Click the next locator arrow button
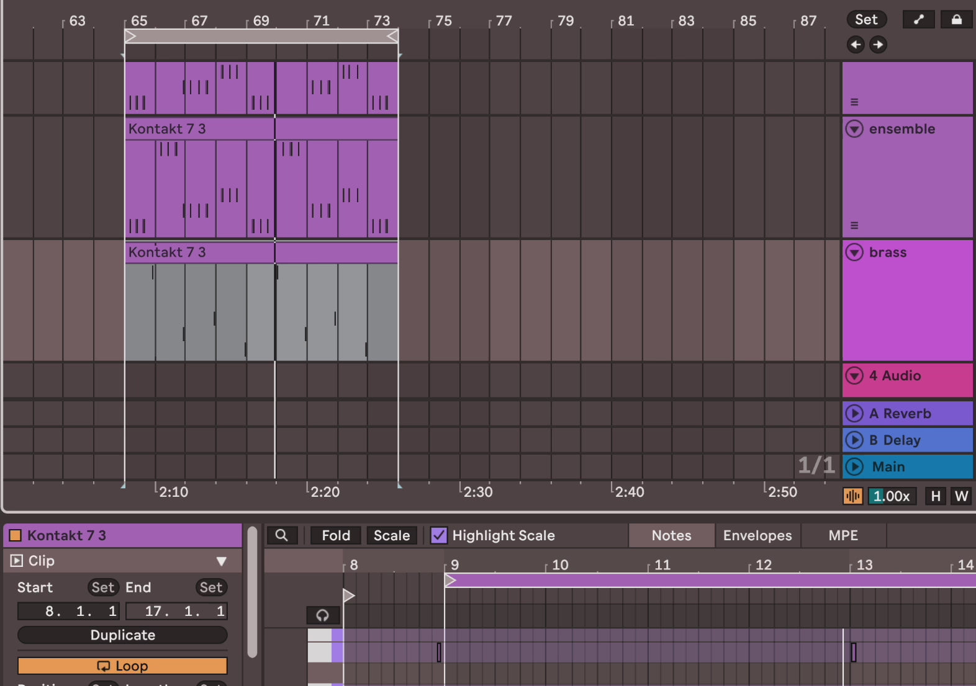This screenshot has width=976, height=686. coord(878,45)
